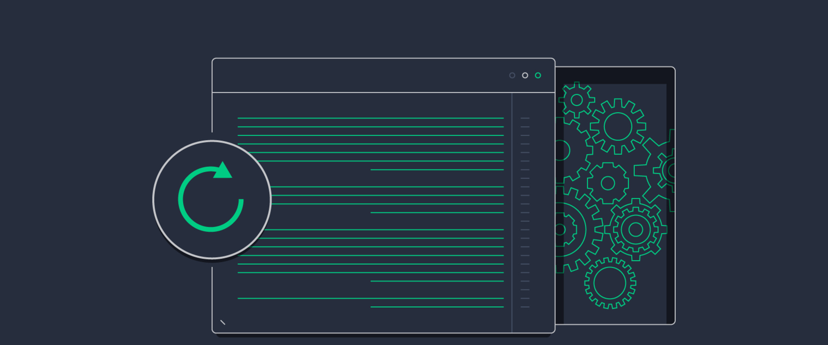
Task: Click the green circular refresh arrow icon
Action: [211, 197]
